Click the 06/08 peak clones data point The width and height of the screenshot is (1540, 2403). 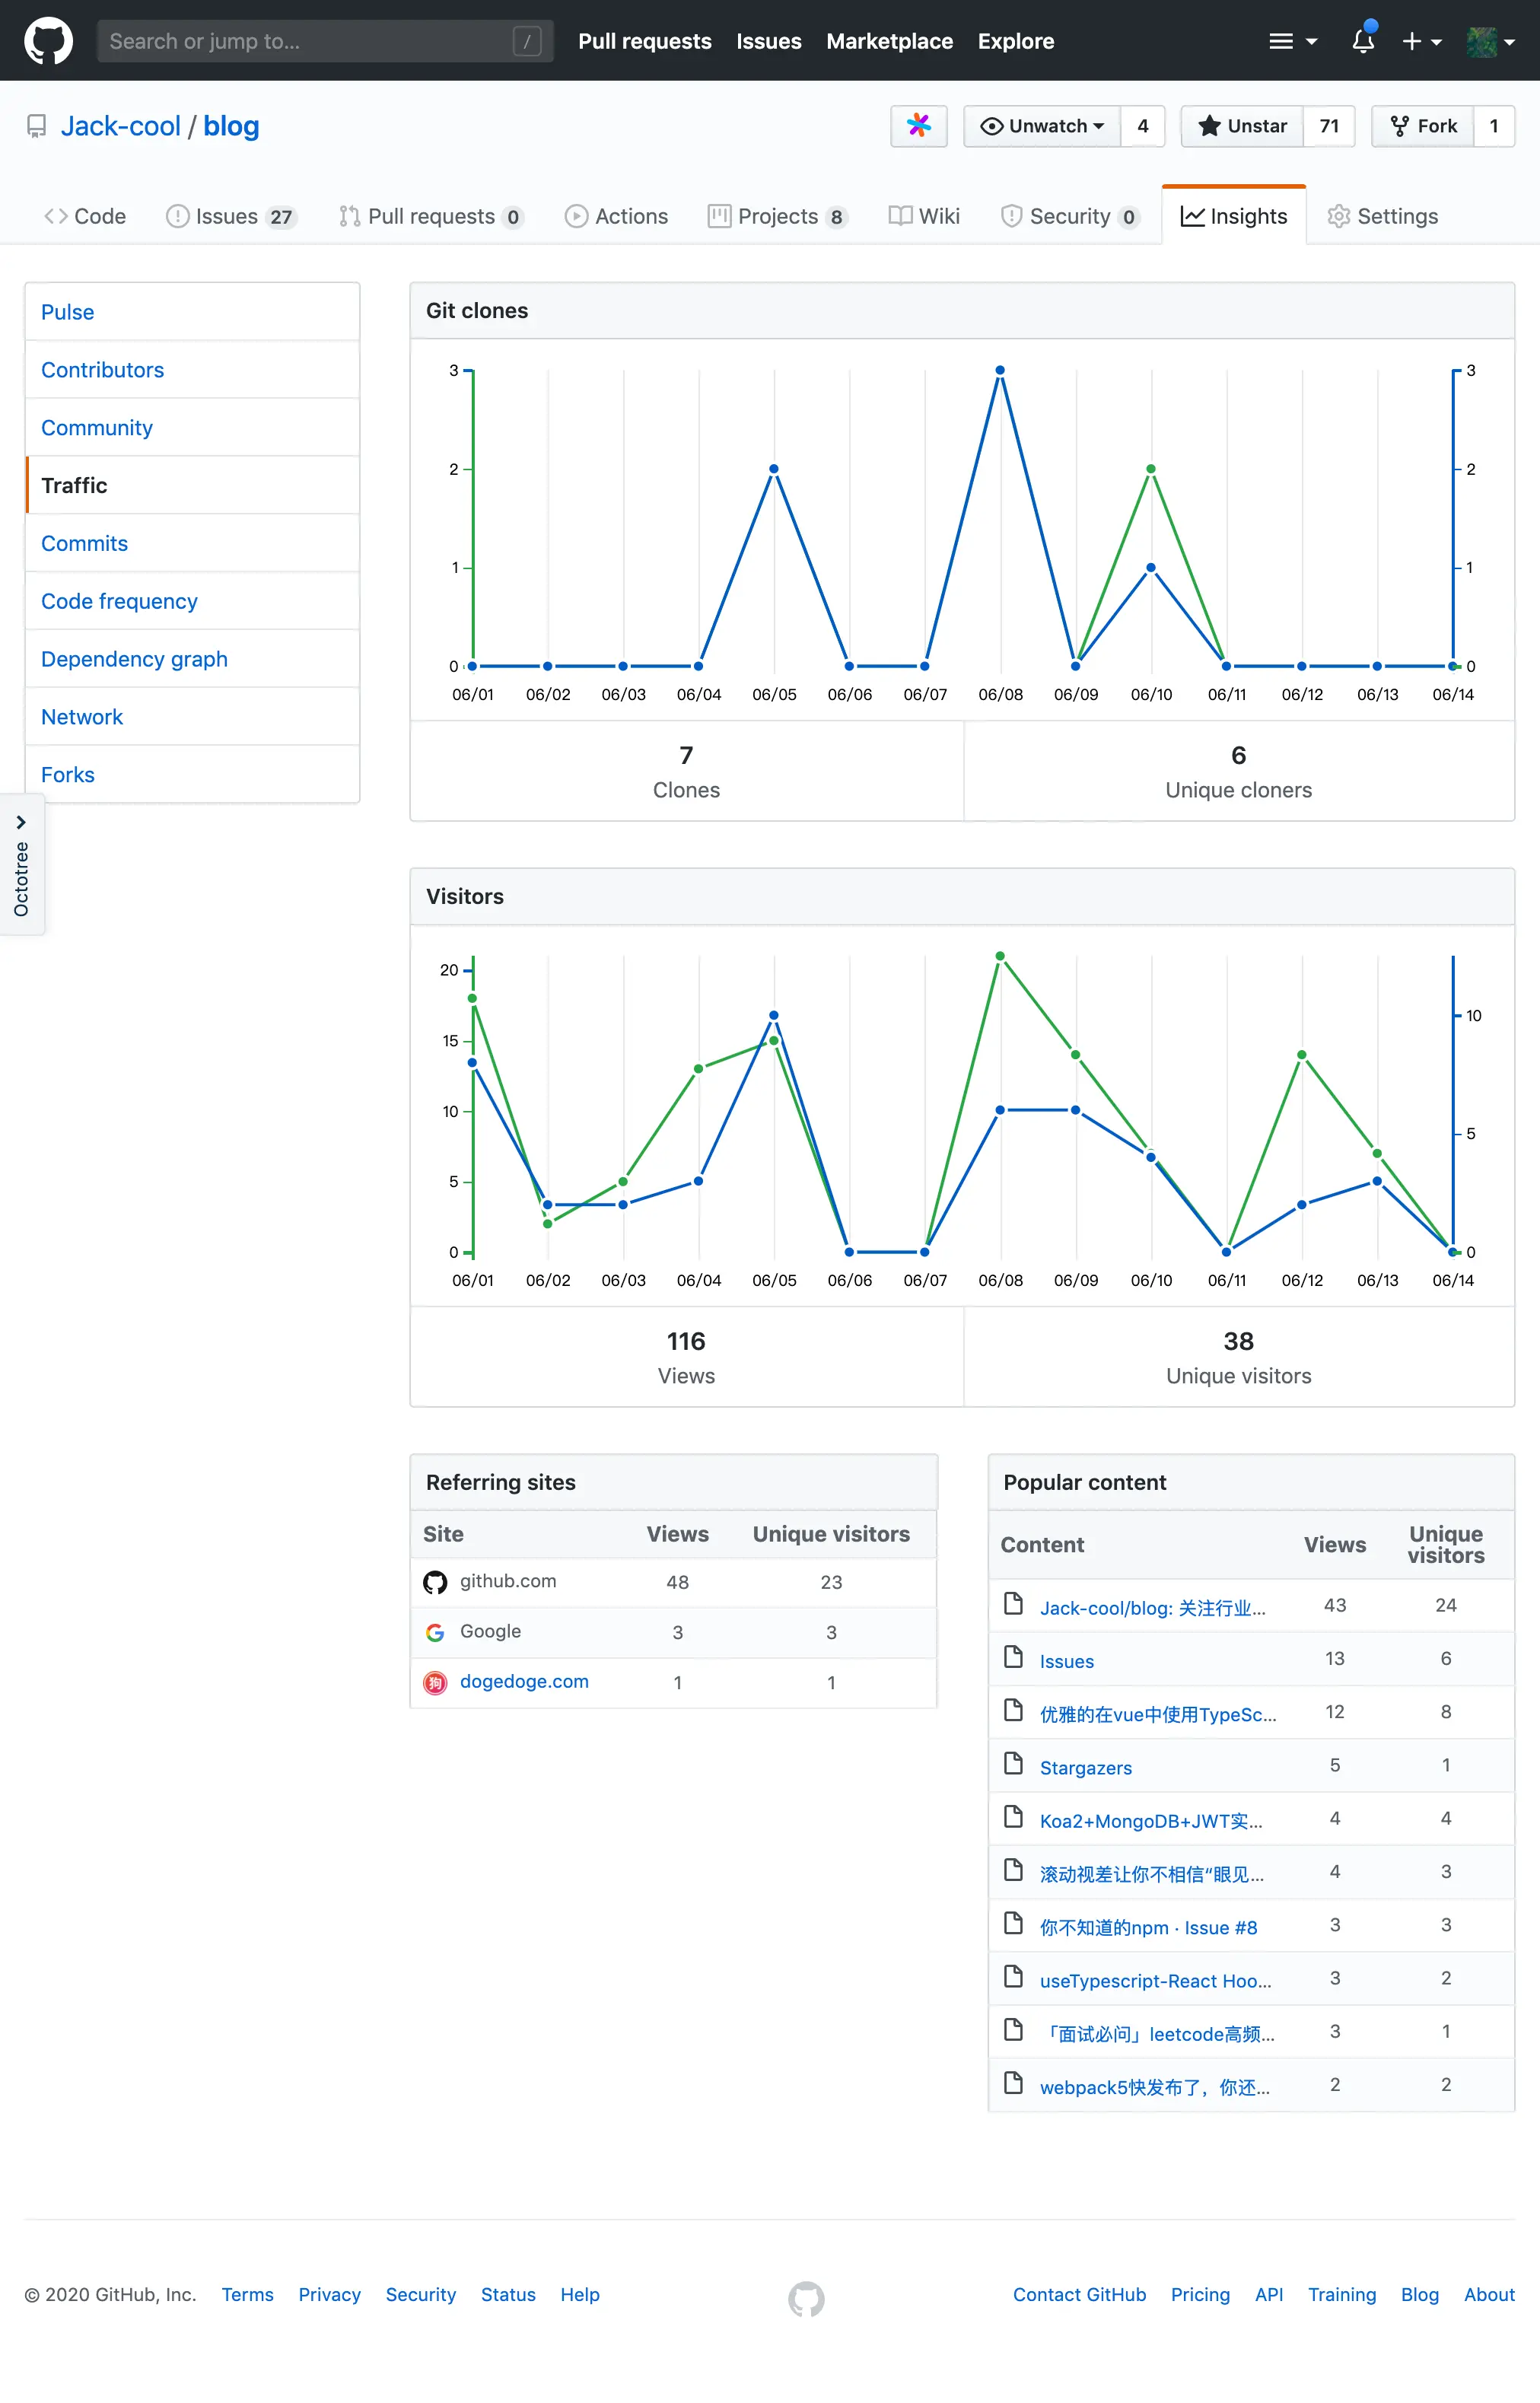pos(1000,370)
